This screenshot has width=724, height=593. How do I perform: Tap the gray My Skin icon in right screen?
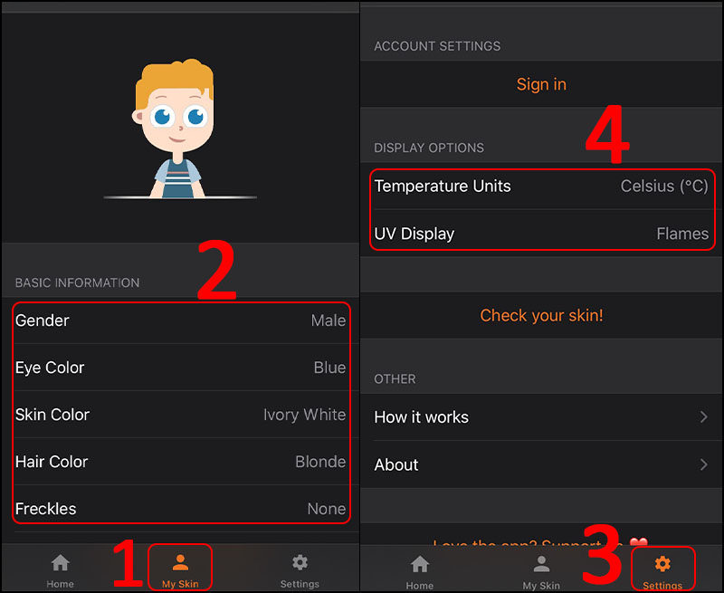541,564
